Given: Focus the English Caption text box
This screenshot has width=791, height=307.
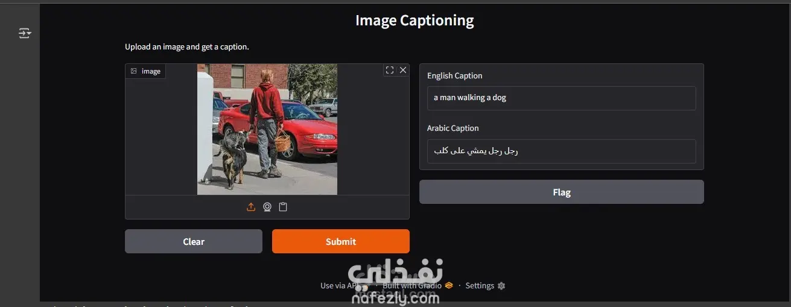Looking at the screenshot, I should point(562,98).
